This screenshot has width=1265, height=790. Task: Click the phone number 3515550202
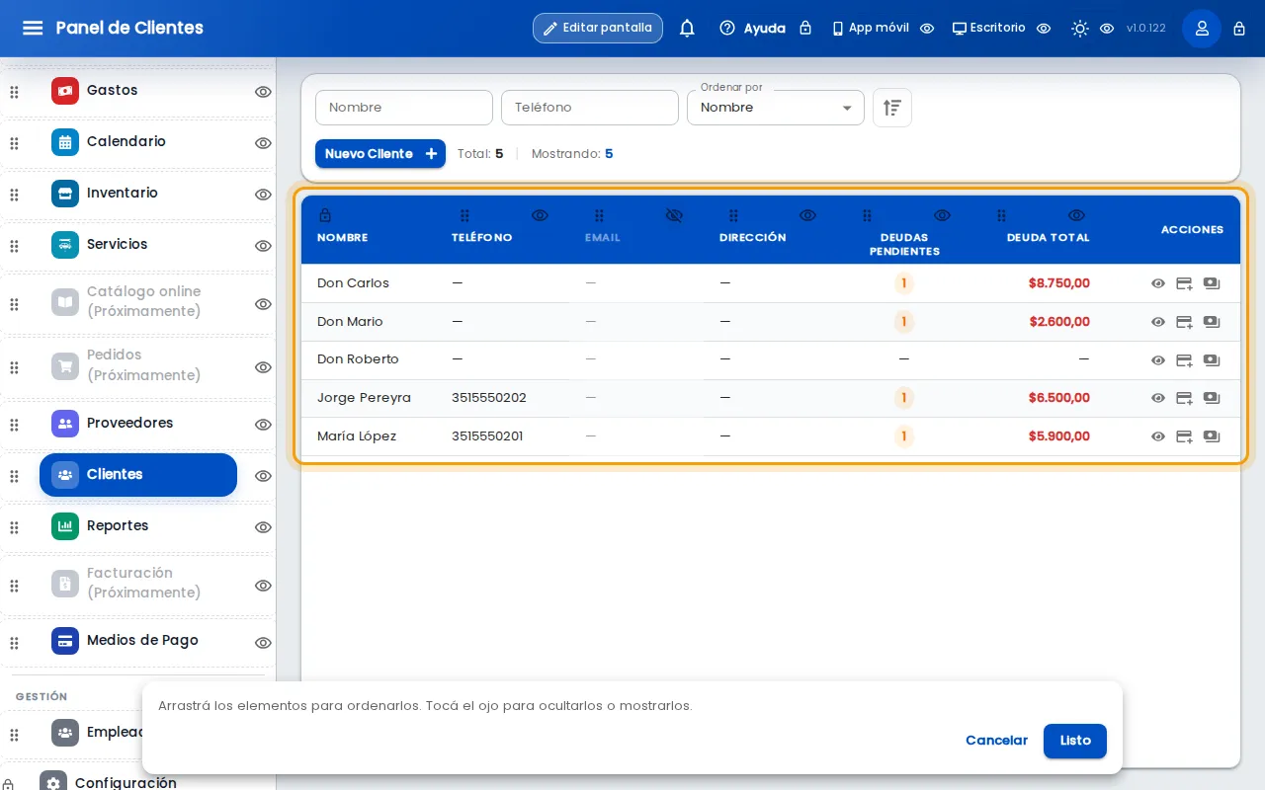pos(489,398)
